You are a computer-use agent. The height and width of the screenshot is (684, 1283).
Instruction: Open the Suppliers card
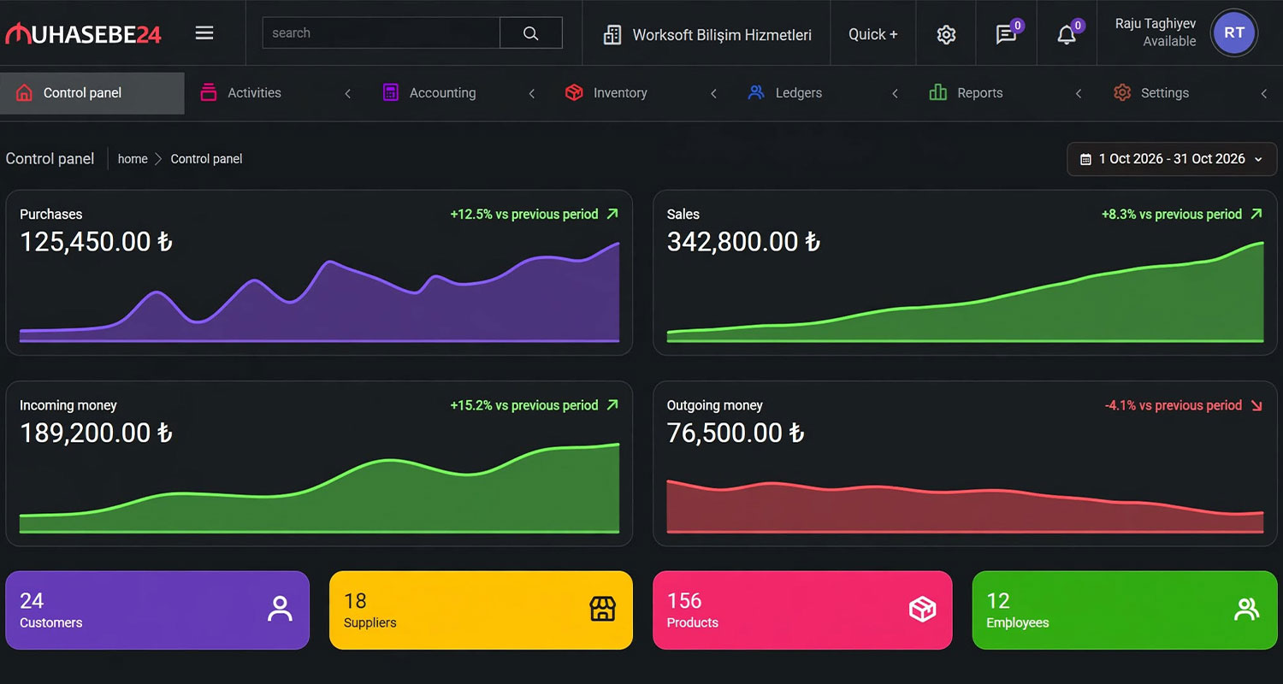[x=481, y=610]
